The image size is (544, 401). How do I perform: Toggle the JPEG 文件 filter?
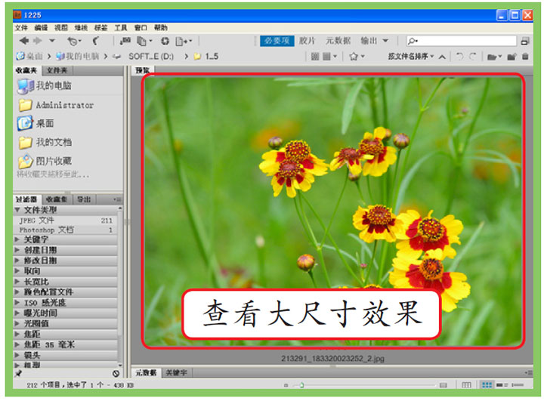pyautogui.click(x=38, y=220)
